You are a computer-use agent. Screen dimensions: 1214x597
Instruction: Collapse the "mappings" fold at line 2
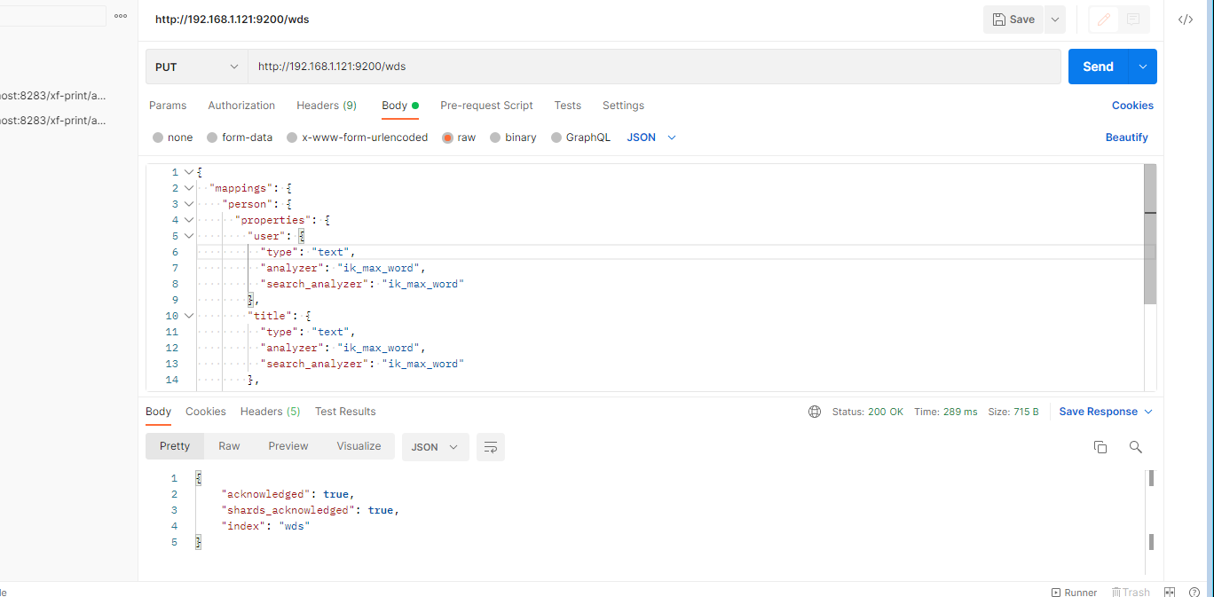[x=189, y=188]
